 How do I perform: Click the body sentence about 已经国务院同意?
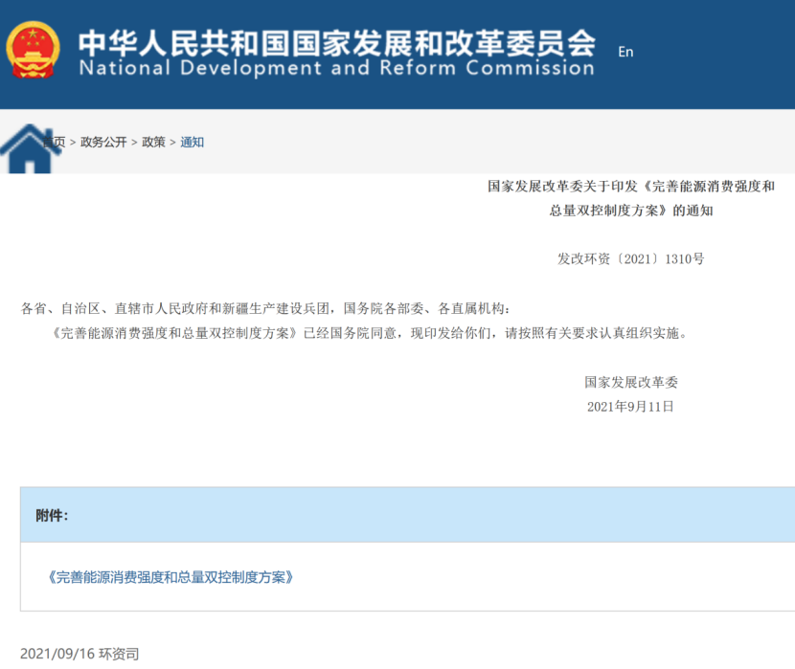click(366, 334)
